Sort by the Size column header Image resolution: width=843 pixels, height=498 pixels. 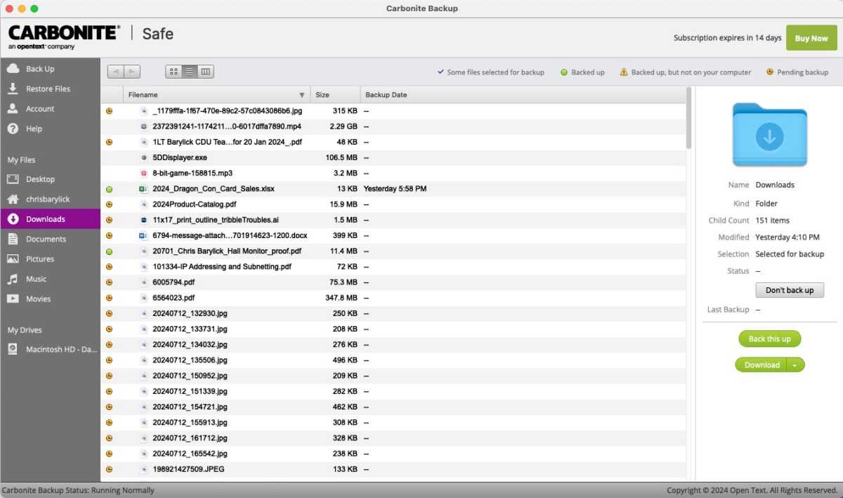335,95
